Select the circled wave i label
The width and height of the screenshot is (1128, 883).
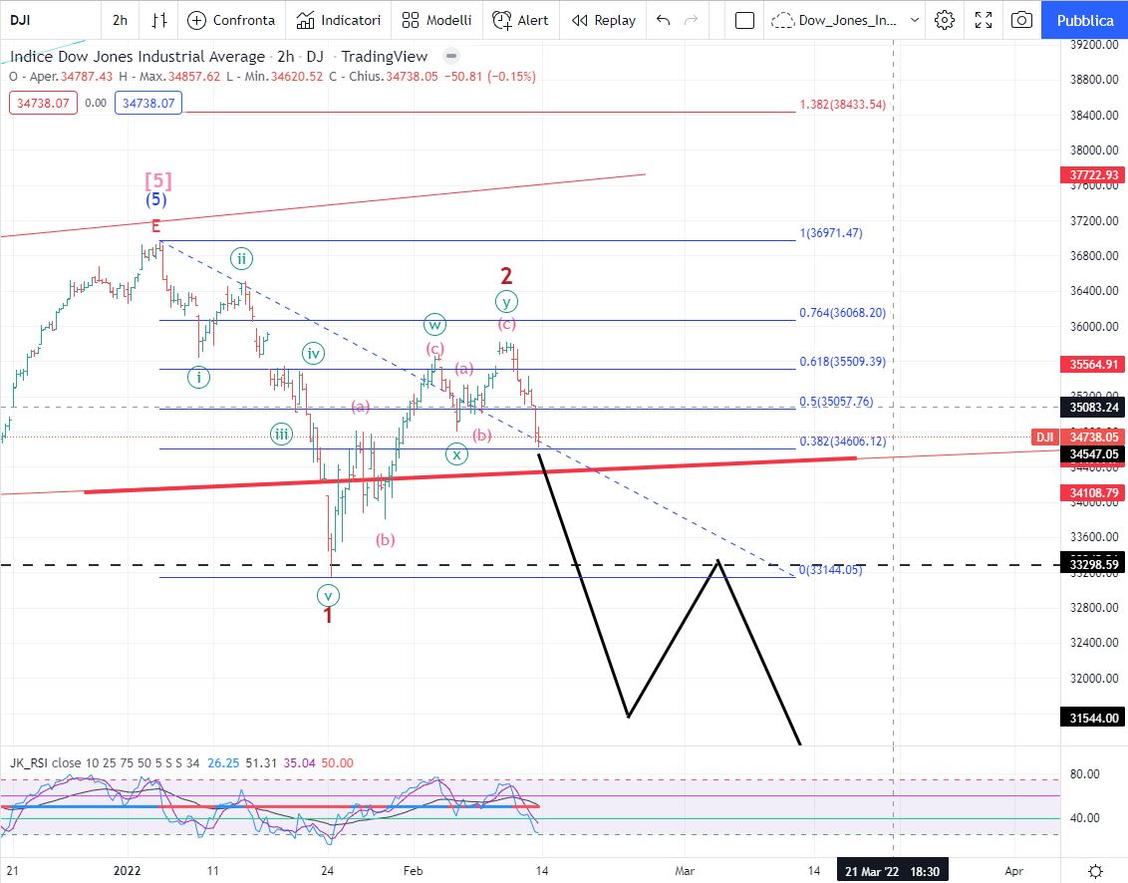tap(198, 377)
